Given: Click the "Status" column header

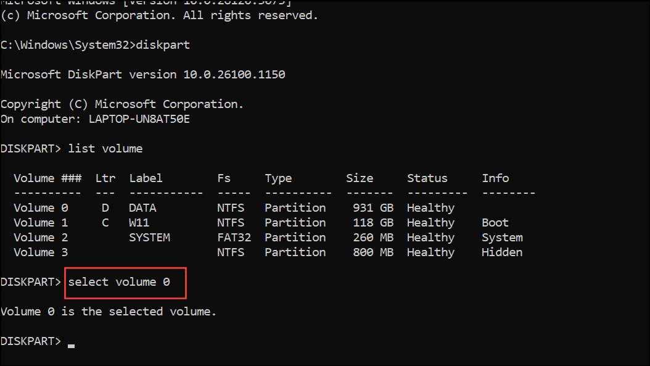Looking at the screenshot, I should [427, 178].
